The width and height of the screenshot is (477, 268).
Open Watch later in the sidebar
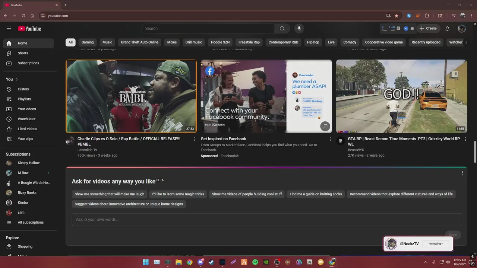point(28,119)
